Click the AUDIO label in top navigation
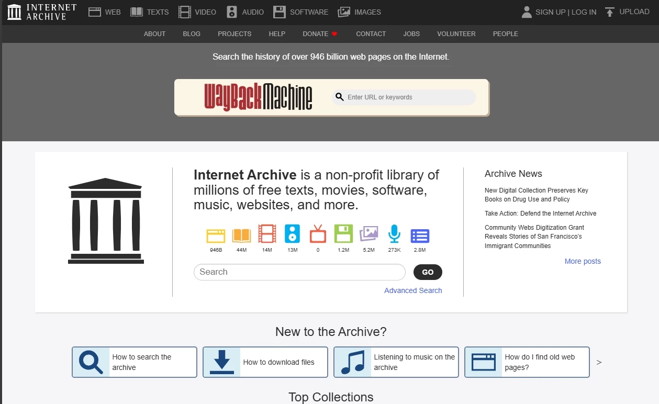 (x=253, y=12)
